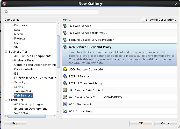Enable the Show All Descriptions checkbox
180x129 pixels.
click(x=143, y=20)
